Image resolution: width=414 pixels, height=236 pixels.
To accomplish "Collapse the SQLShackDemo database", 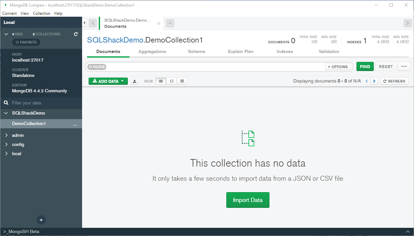I will pos(6,113).
